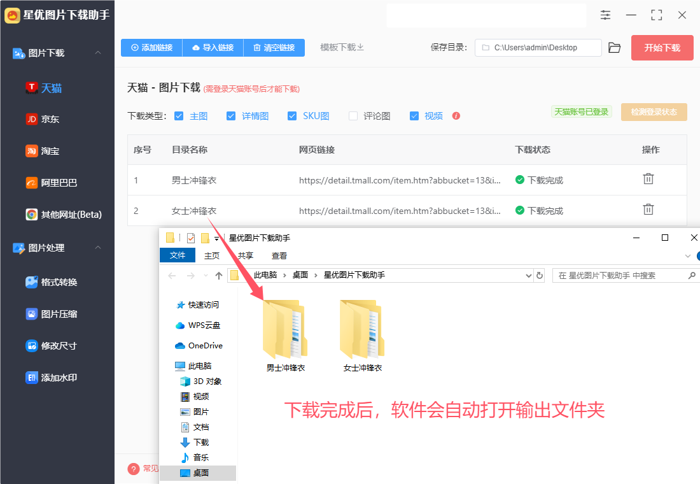This screenshot has height=484, width=700.
Task: Select the 修改尺寸 tool
Action: pyautogui.click(x=52, y=346)
